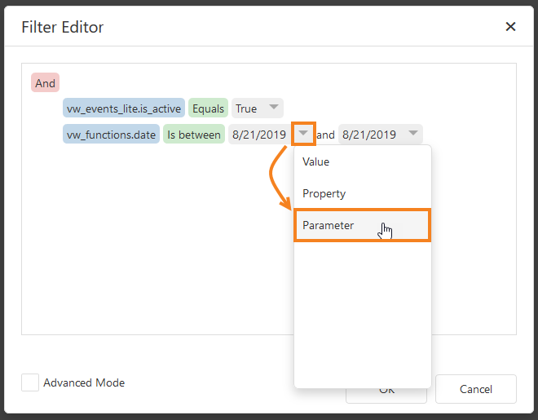The image size is (538, 420).
Task: Open dropdown arrow after first date value
Action: click(x=303, y=134)
